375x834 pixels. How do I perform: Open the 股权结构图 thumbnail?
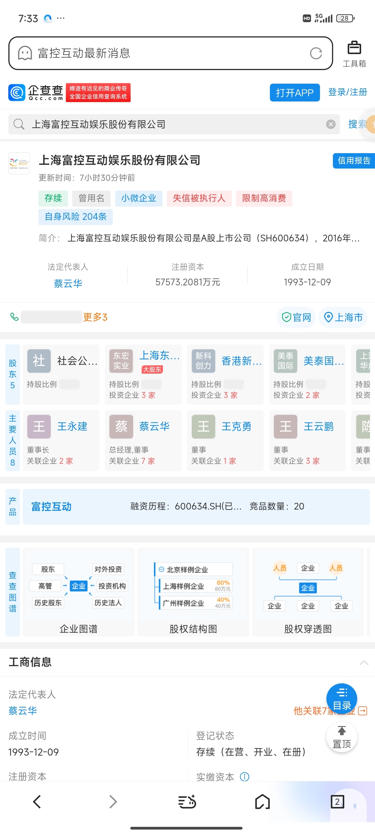point(193,592)
